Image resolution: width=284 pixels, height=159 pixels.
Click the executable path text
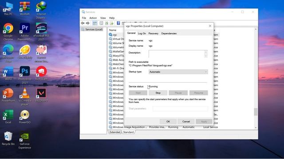[150, 65]
